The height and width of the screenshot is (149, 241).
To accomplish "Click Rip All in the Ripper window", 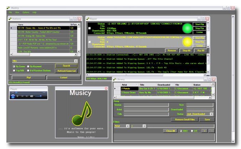I will (201, 51).
